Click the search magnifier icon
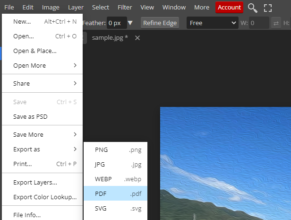The height and width of the screenshot is (220, 291). [253, 8]
